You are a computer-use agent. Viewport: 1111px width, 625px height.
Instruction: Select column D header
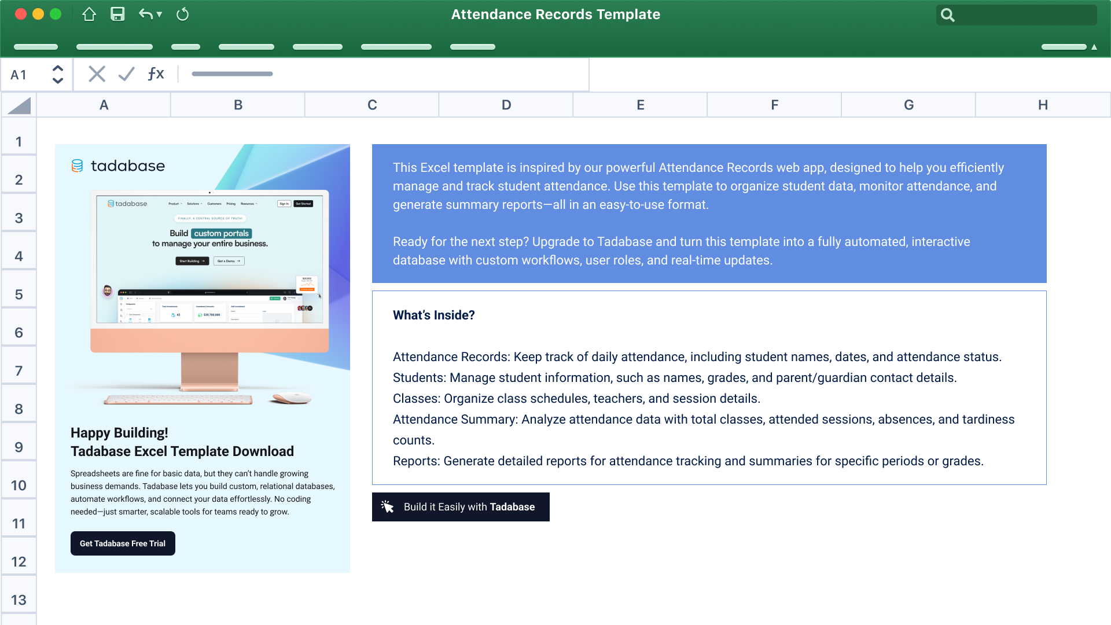[506, 105]
